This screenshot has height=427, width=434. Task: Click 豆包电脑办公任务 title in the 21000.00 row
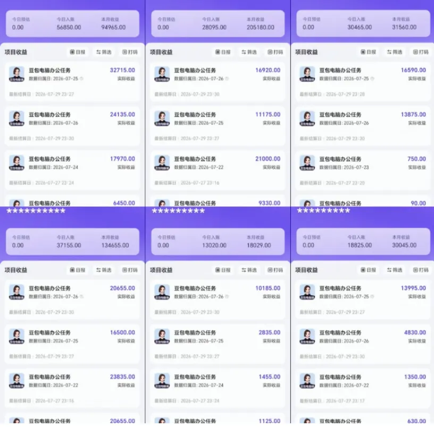195,159
